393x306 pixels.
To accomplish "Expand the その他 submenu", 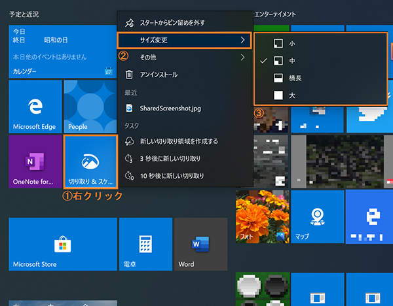I will coord(184,58).
